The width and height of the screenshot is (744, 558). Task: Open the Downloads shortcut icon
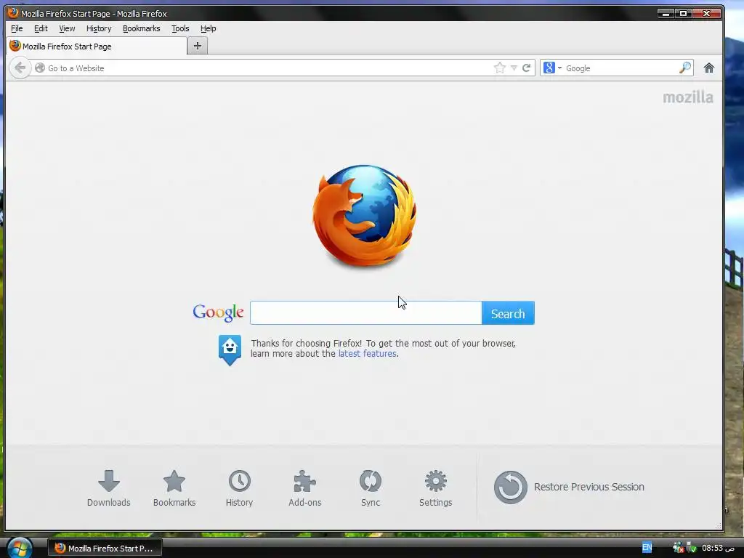pos(109,481)
